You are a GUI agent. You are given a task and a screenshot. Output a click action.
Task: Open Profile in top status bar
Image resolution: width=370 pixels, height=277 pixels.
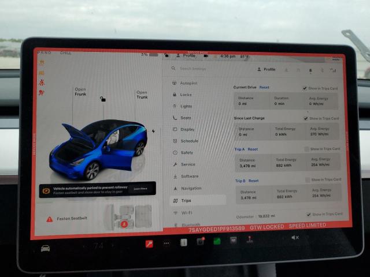[186, 55]
